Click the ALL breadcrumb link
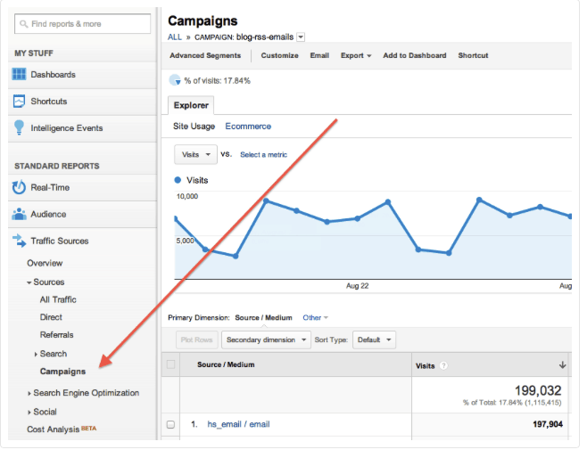Screen dimensions: 587x458 175,37
